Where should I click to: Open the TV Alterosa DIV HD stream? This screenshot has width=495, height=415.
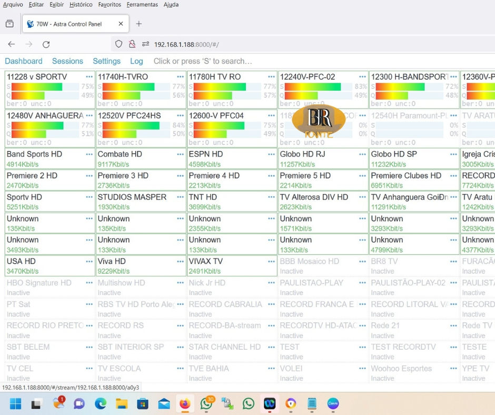[323, 202]
